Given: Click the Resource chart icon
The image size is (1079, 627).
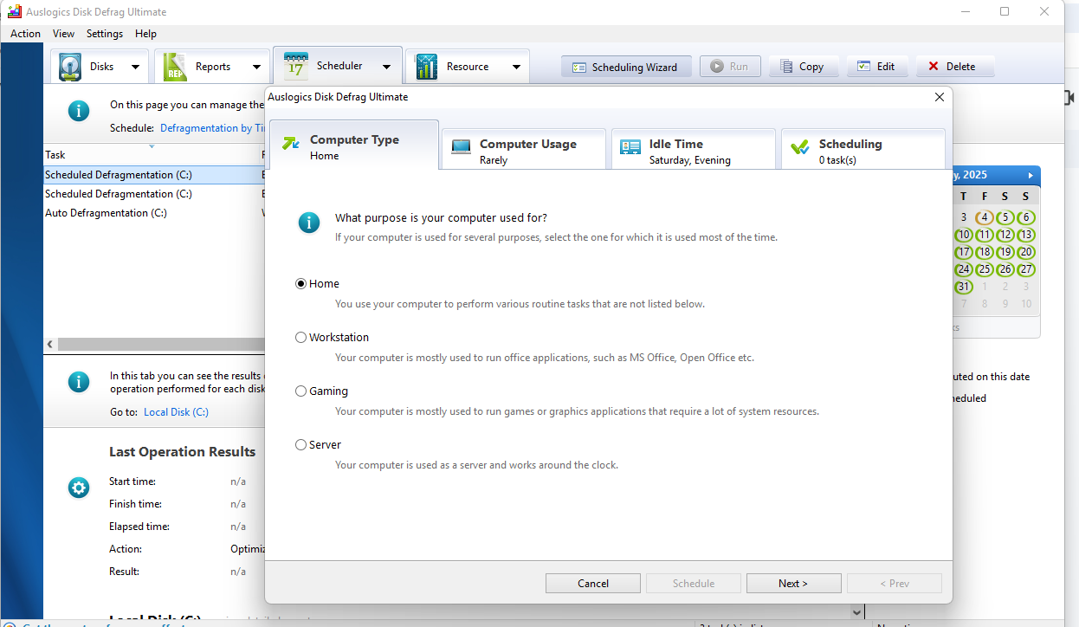Looking at the screenshot, I should 426,67.
